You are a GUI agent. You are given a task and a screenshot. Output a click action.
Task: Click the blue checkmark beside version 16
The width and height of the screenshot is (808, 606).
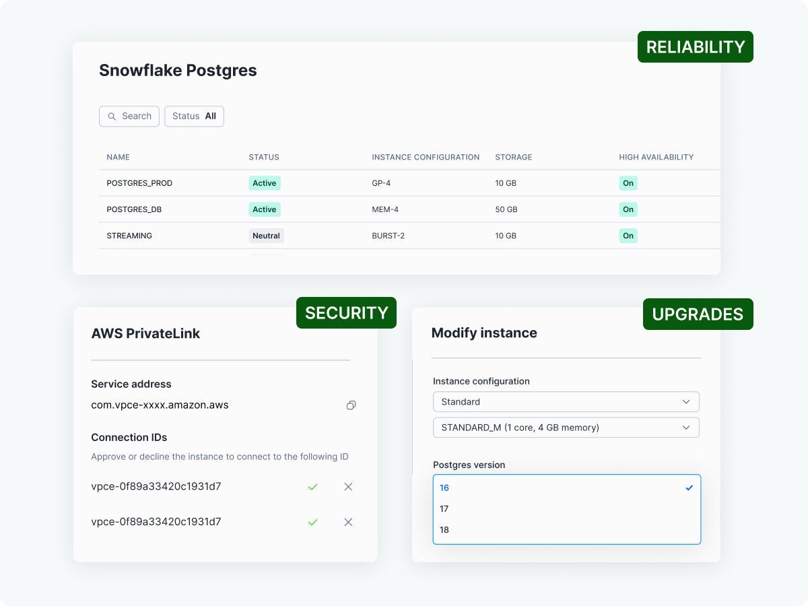689,488
